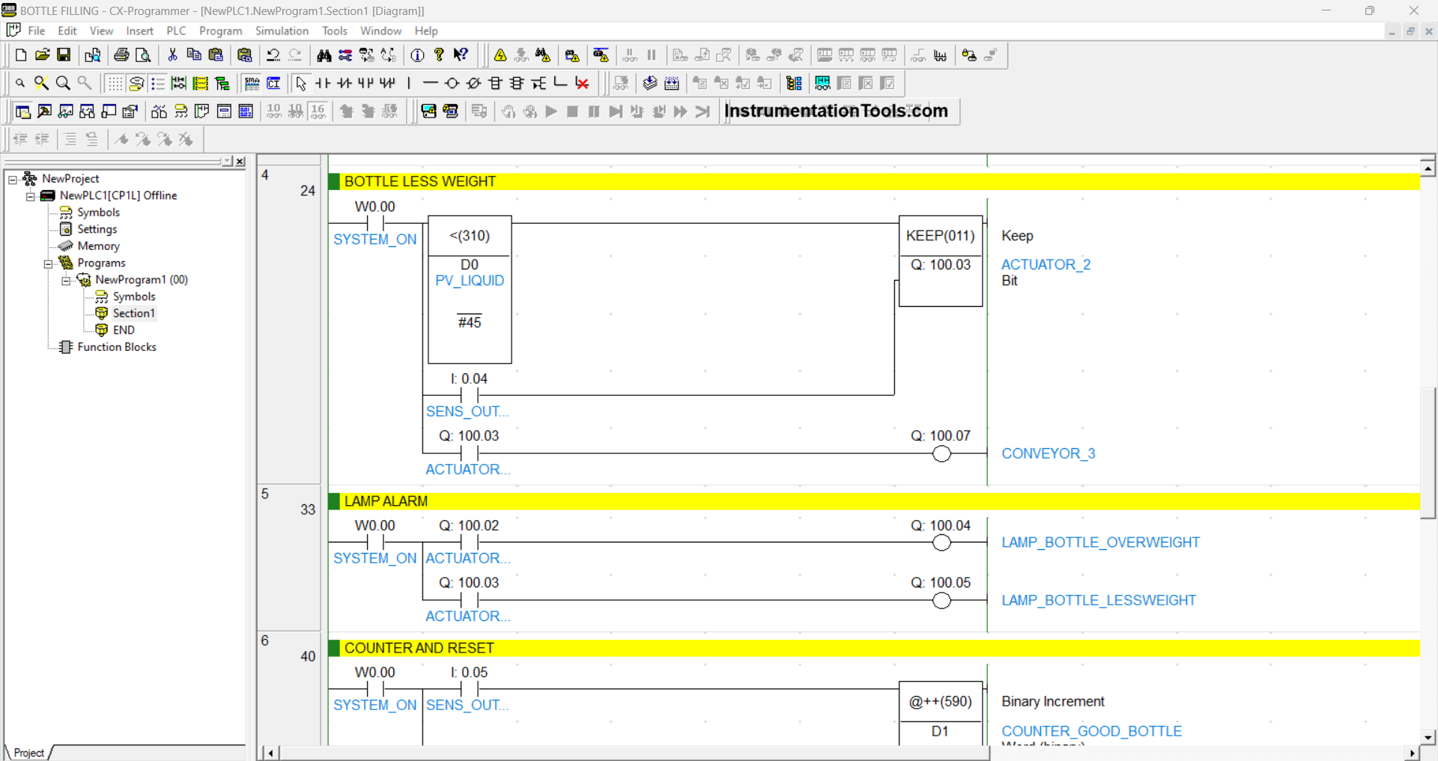
Task: Collapse the NewProject tree node
Action: tap(13, 180)
